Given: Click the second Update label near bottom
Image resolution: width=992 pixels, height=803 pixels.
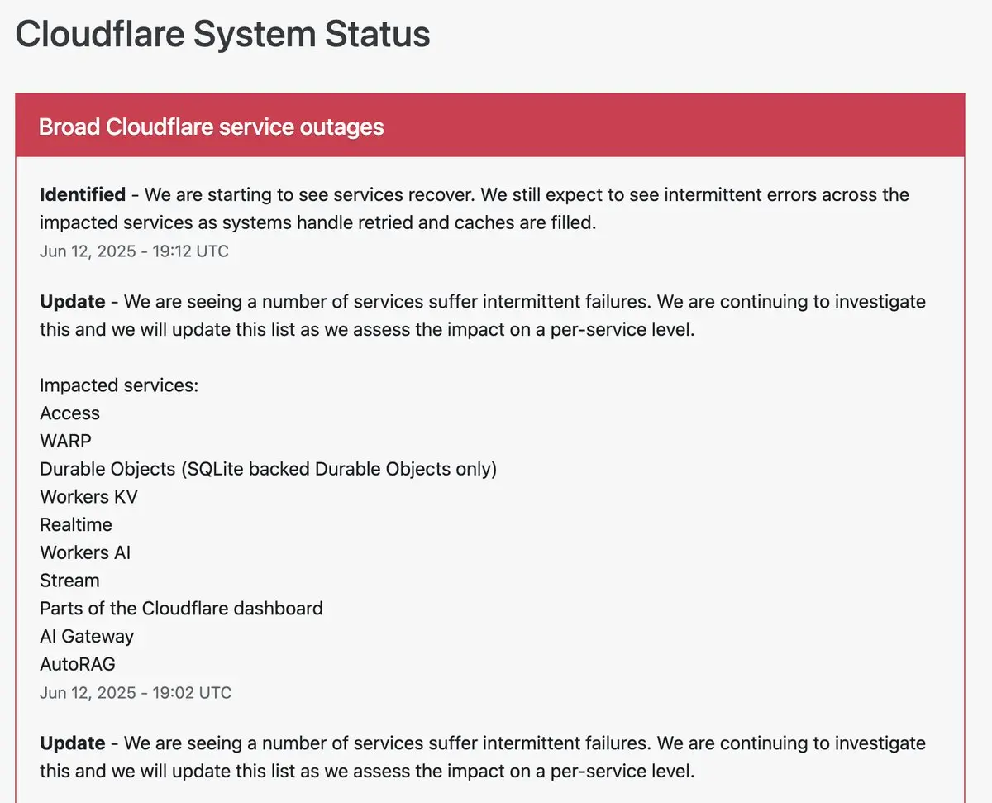Looking at the screenshot, I should coord(73,743).
